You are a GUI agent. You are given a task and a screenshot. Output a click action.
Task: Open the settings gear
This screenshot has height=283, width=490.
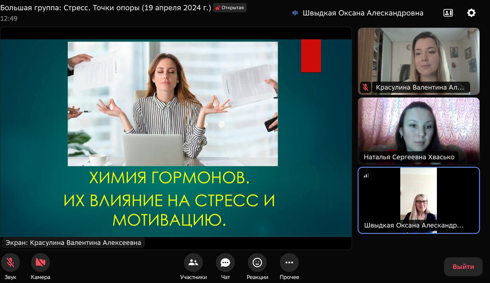pyautogui.click(x=471, y=13)
